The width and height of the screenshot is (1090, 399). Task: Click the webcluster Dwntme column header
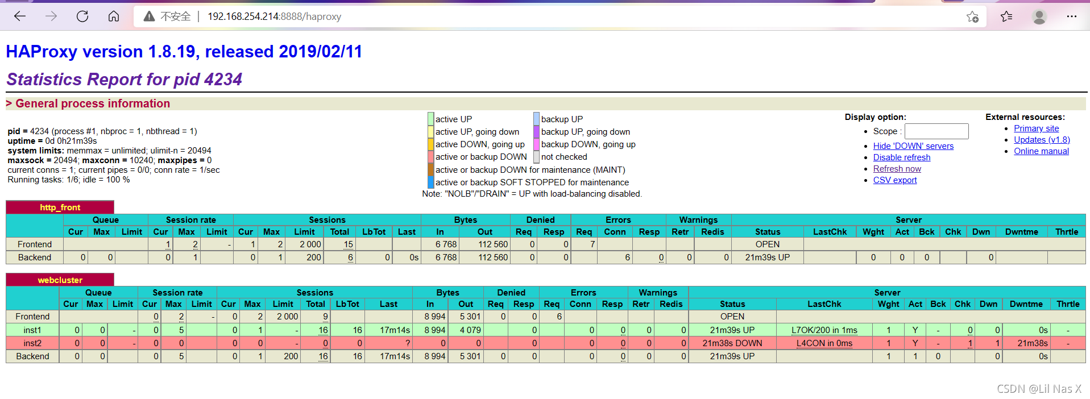pyautogui.click(x=1026, y=304)
